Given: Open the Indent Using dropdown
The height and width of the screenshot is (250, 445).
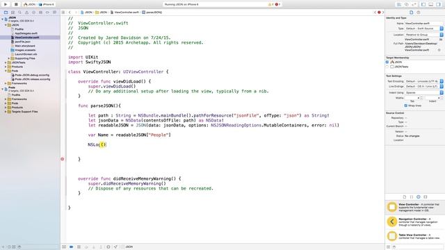Looking at the screenshot, I should coord(424,92).
